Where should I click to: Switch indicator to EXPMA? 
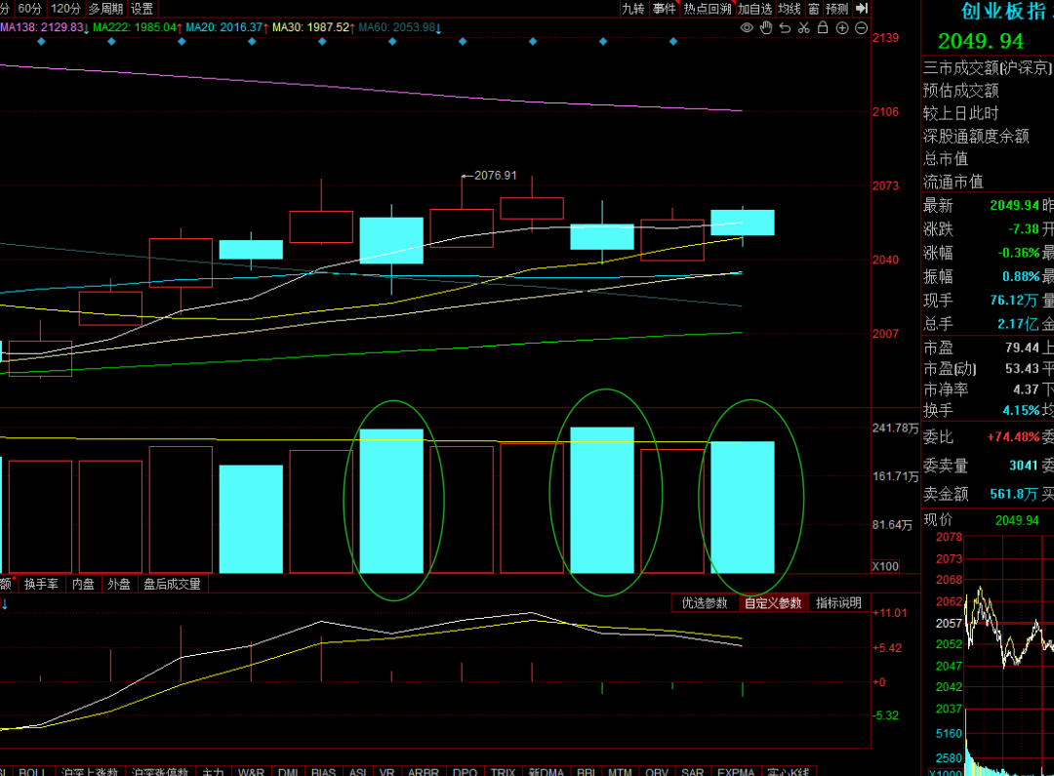[736, 771]
